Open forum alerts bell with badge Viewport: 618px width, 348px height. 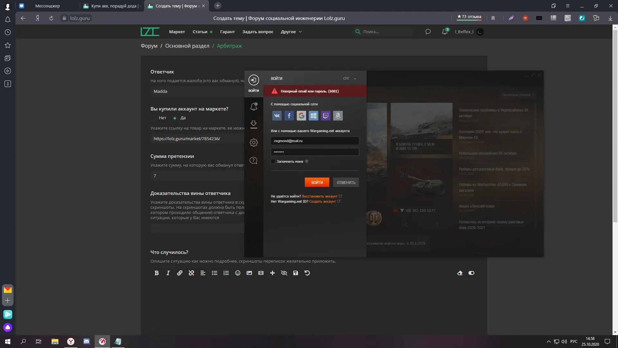[x=445, y=32]
